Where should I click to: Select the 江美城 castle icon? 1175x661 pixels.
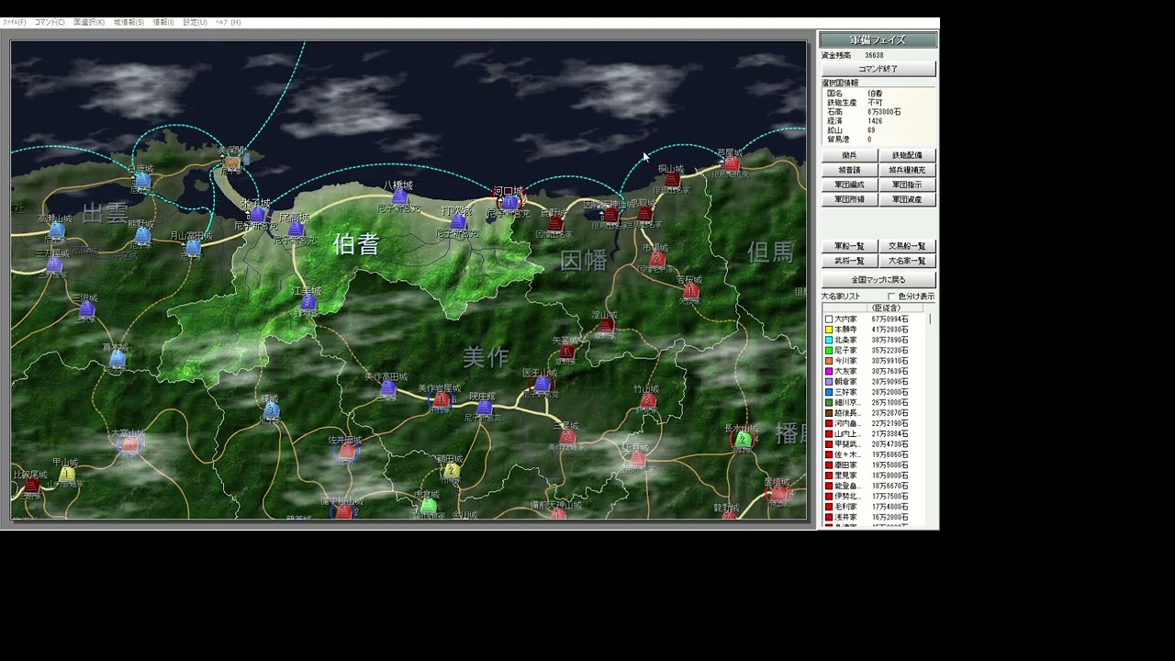tap(308, 302)
